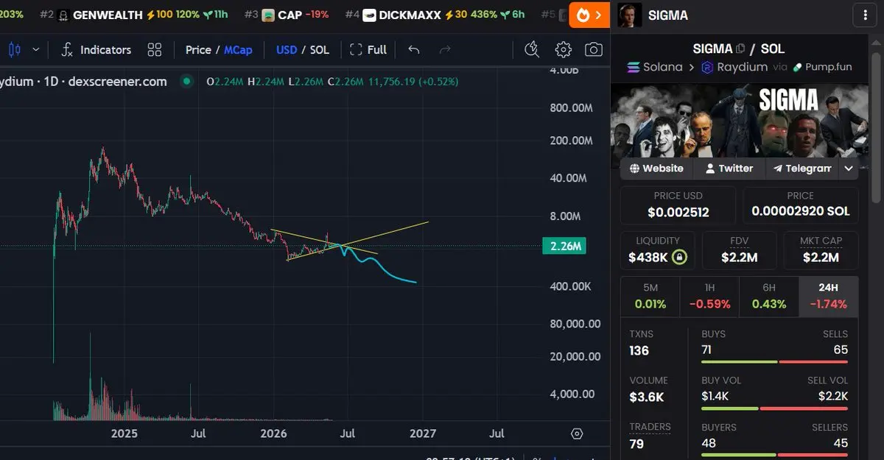884x460 pixels.
Task: Click the SIGMA / SOL pair title
Action: (x=739, y=49)
